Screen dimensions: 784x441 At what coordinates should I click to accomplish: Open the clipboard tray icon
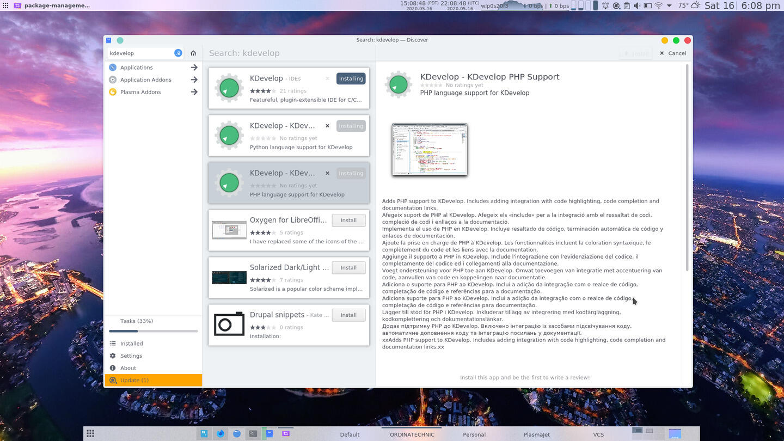(627, 5)
